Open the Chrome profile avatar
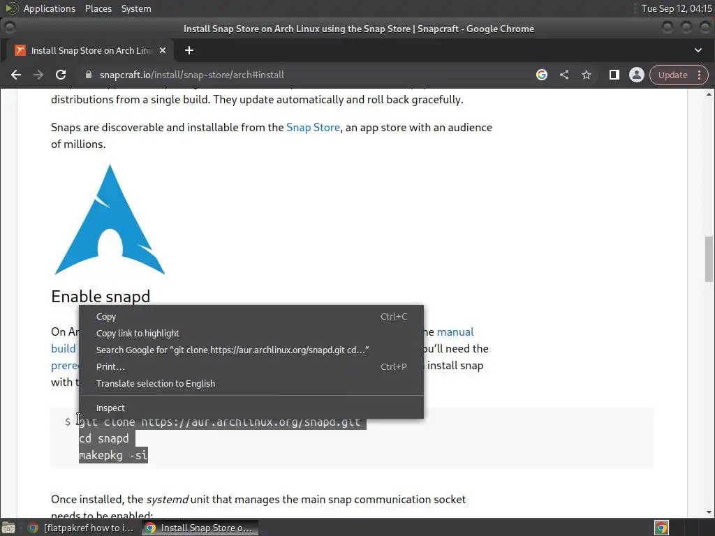 pyautogui.click(x=637, y=75)
